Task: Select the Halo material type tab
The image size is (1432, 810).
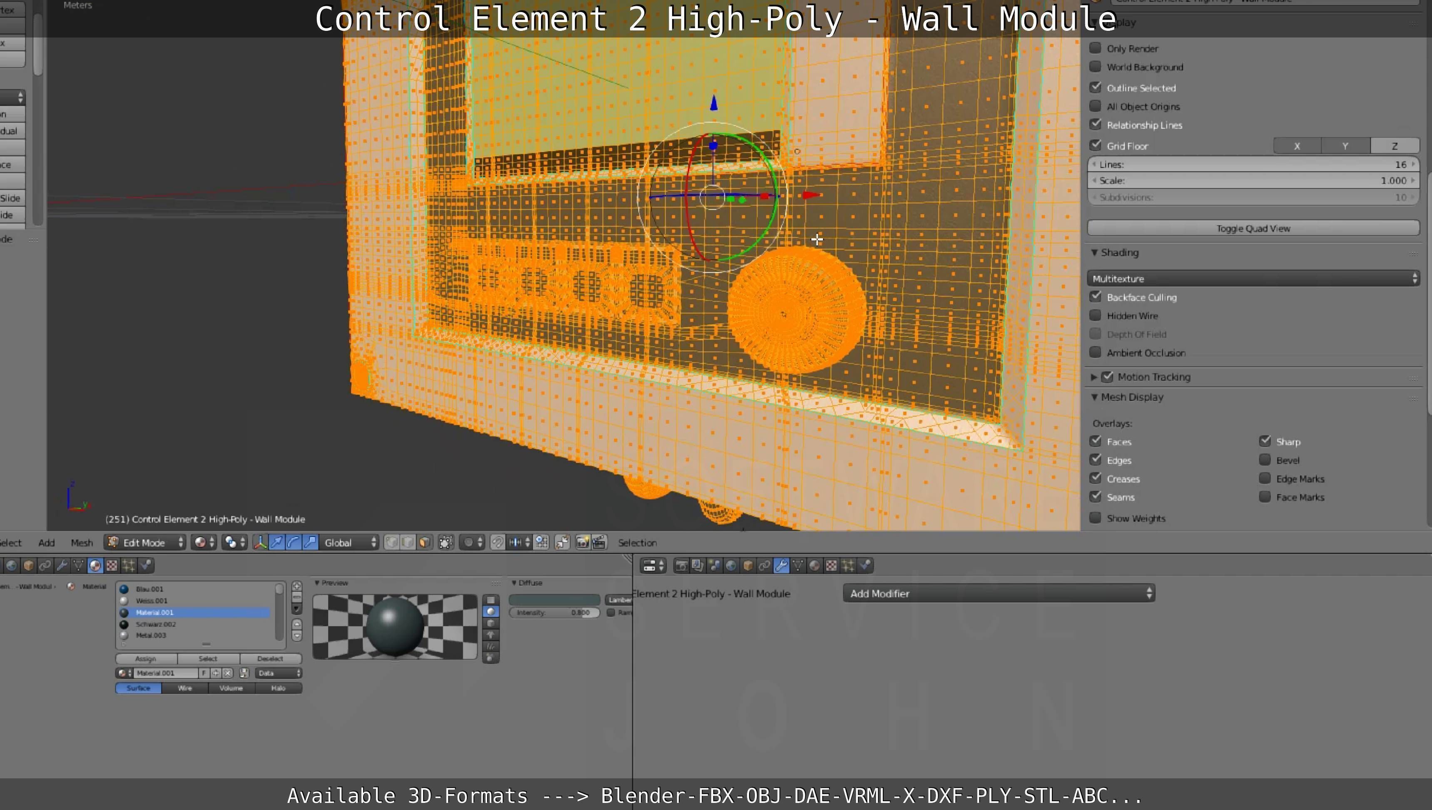Action: pos(278,688)
